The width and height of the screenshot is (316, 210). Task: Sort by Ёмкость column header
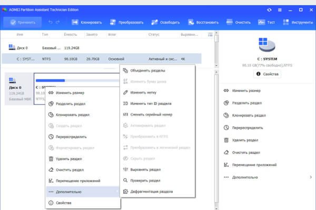(71, 35)
